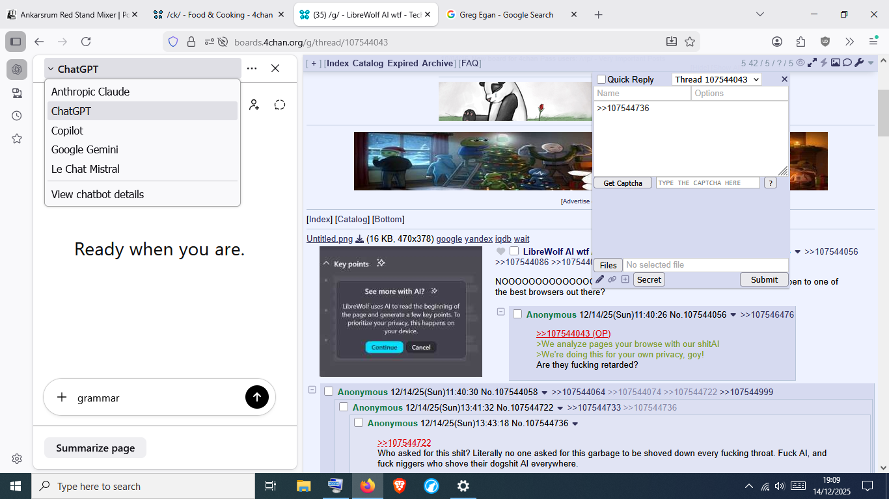Click the expand-arrows icon in the header

pos(812,63)
